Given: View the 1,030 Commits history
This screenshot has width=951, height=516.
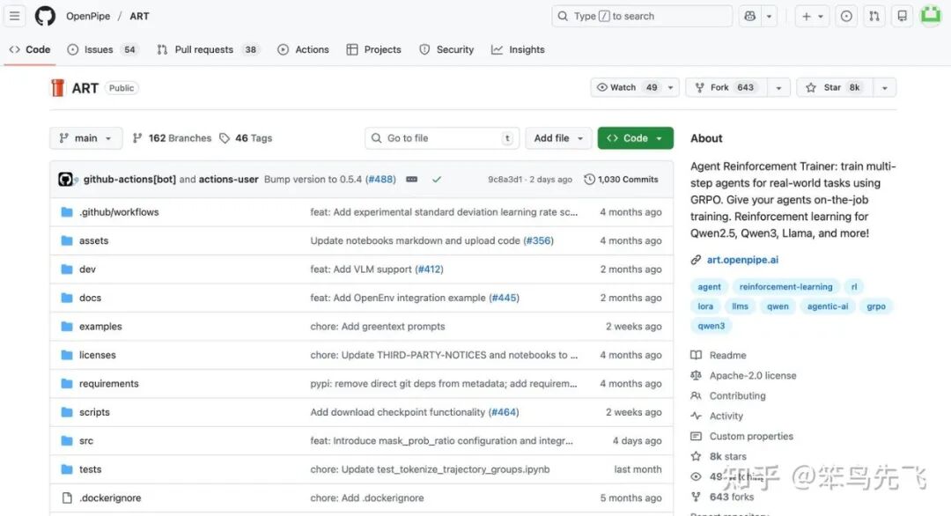Looking at the screenshot, I should coord(621,180).
